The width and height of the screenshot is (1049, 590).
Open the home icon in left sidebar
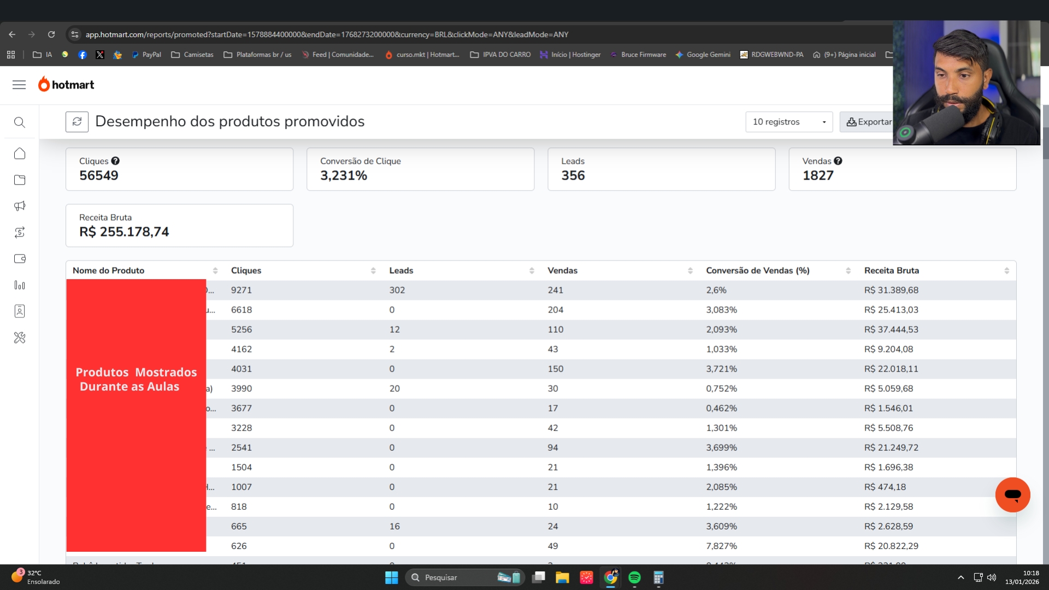coord(20,154)
